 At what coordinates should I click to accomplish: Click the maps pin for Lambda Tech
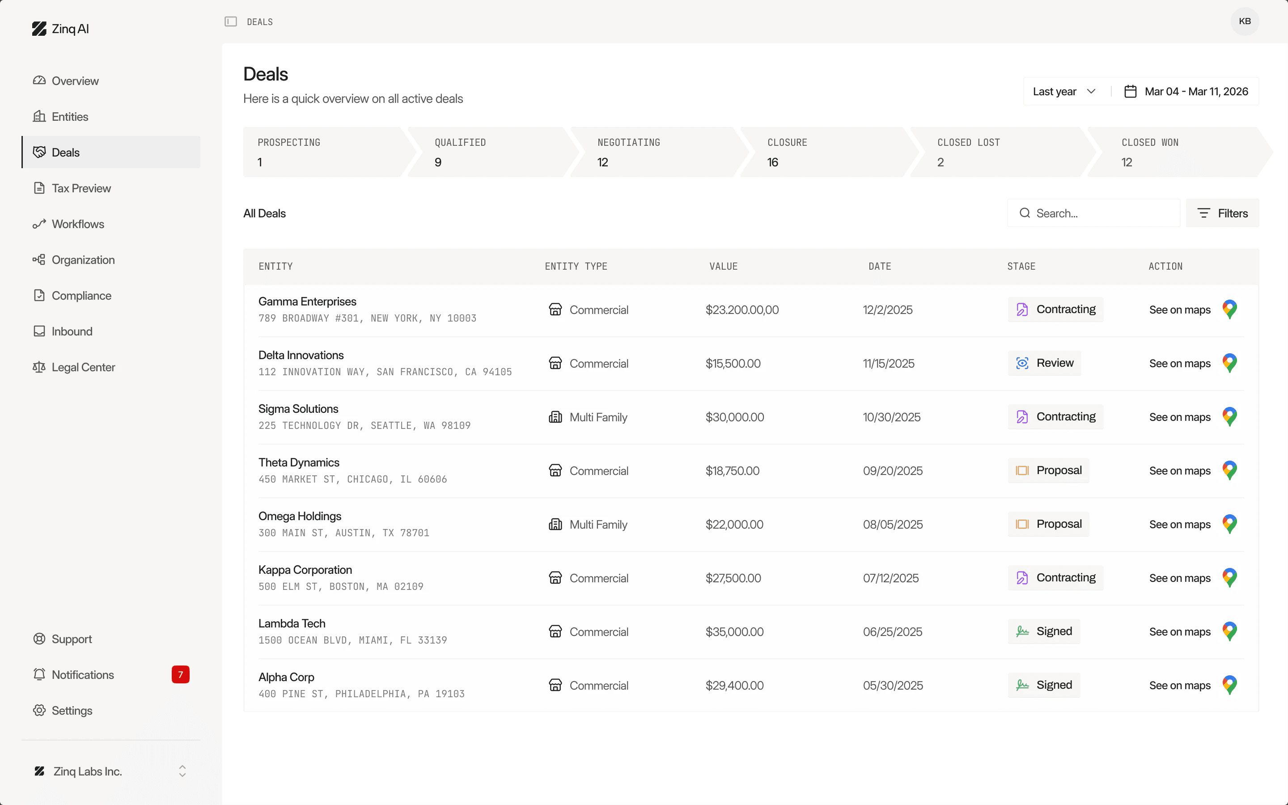tap(1229, 632)
